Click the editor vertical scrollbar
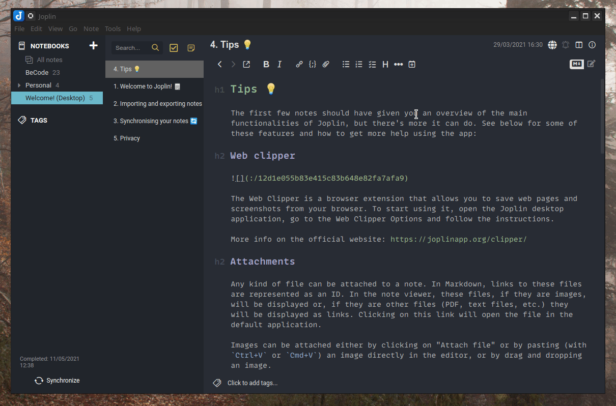The width and height of the screenshot is (616, 406). [x=603, y=116]
